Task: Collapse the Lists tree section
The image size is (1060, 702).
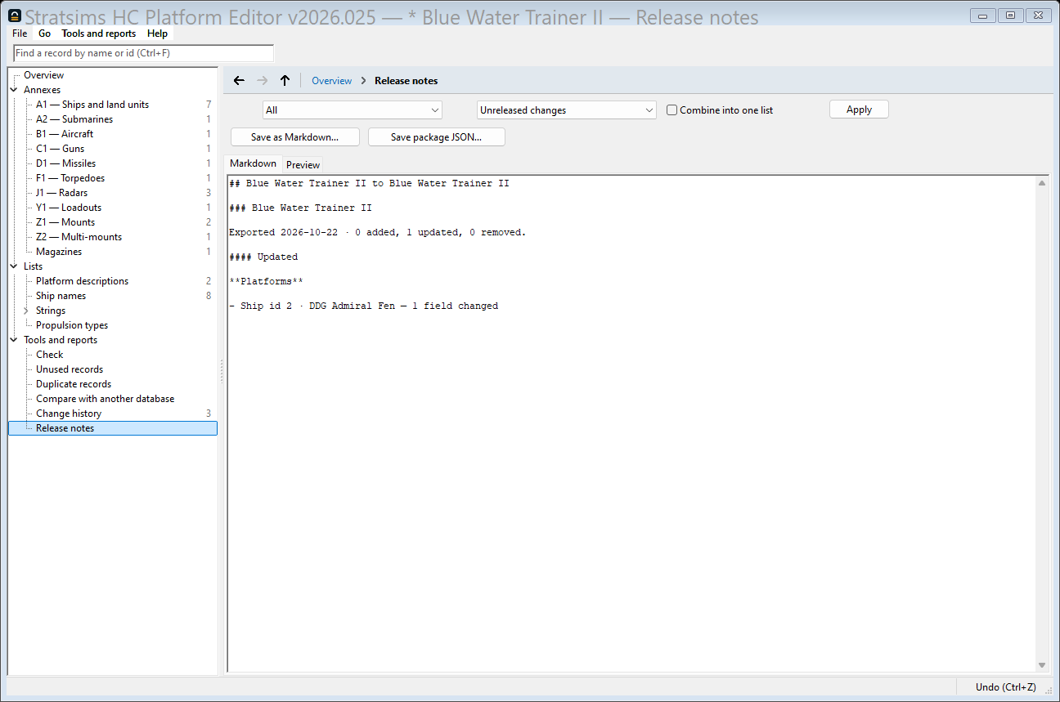Action: click(14, 266)
